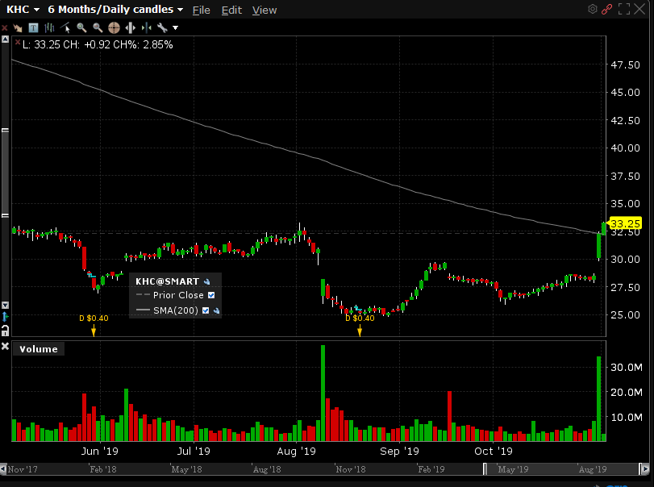Click the zoom out magnifier icon
654x487 pixels.
click(97, 27)
